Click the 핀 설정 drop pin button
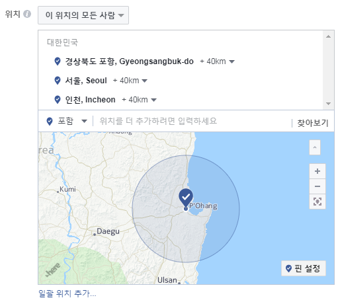This screenshot has width=338, height=302. (x=304, y=268)
